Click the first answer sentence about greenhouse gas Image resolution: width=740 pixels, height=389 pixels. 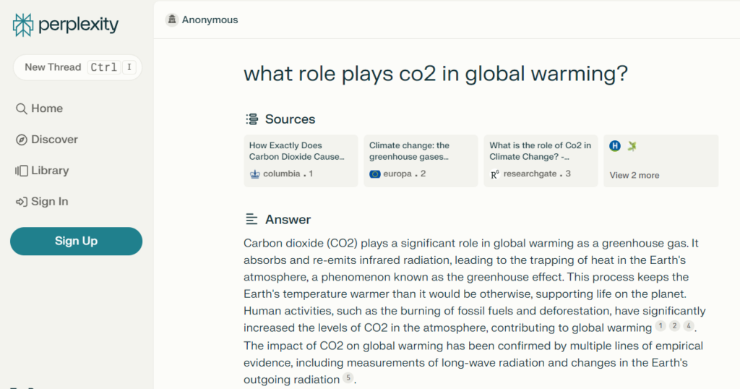(x=466, y=244)
